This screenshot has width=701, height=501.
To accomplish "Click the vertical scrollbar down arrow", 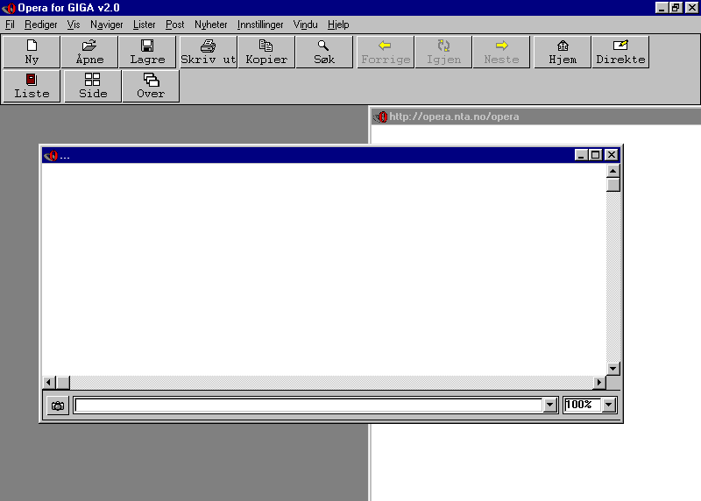I will tap(612, 369).
